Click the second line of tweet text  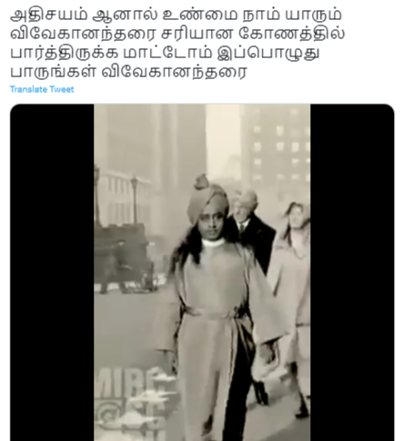click(x=177, y=34)
